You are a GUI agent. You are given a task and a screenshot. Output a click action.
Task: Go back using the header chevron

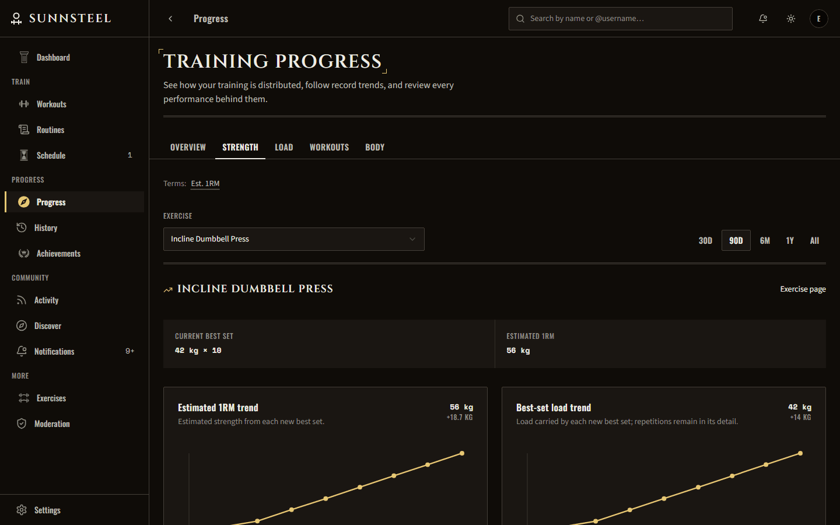170,19
